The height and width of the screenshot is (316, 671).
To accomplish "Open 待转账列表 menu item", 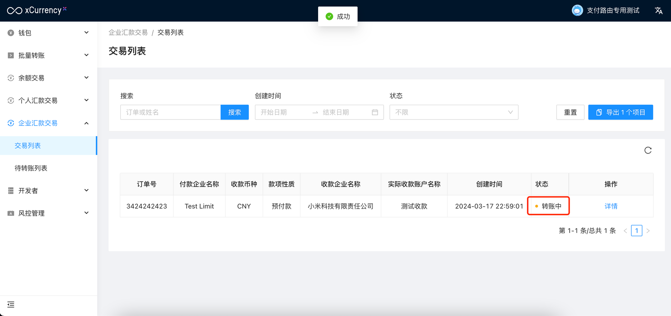I will (x=31, y=168).
